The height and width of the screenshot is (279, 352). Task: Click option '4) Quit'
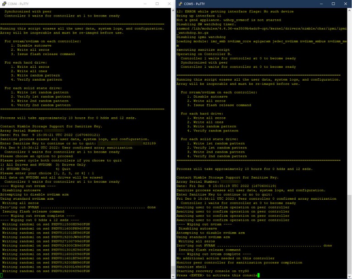[63, 169]
